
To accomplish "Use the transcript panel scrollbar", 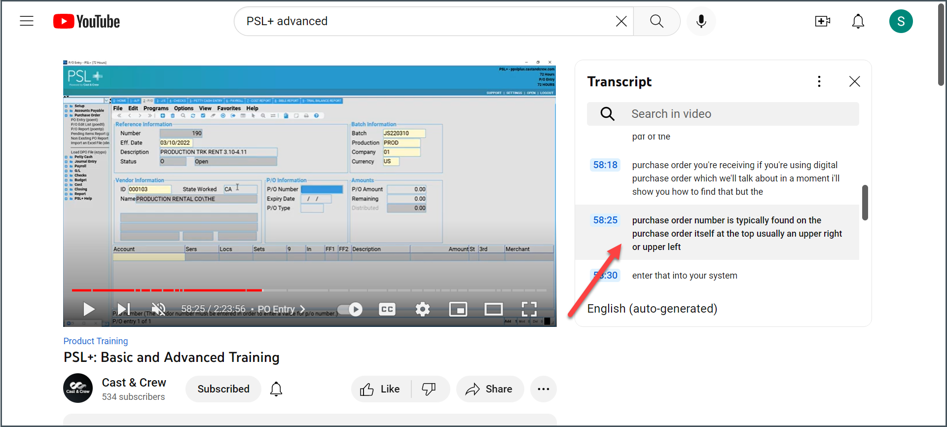I will tap(865, 203).
